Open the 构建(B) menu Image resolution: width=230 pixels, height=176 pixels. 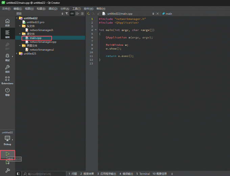point(41,8)
